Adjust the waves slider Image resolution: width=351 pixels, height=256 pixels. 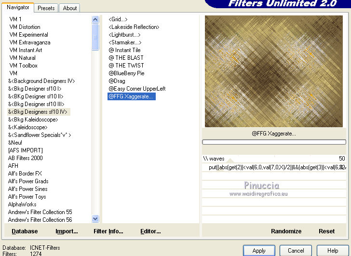click(x=274, y=159)
